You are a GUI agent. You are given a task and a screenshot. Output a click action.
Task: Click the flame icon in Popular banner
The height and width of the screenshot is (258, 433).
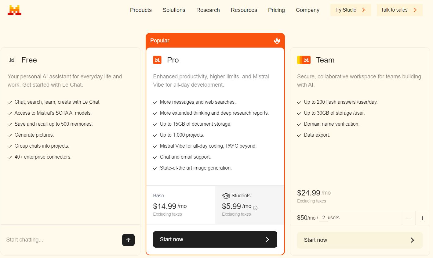pyautogui.click(x=277, y=41)
